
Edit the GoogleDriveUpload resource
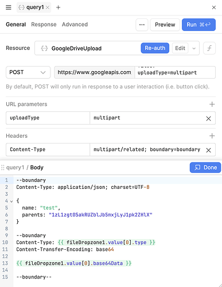(x=180, y=48)
